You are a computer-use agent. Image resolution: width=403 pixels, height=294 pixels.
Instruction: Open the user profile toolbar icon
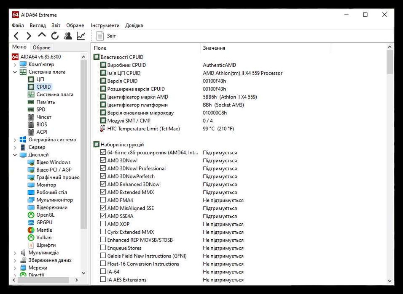click(68, 36)
